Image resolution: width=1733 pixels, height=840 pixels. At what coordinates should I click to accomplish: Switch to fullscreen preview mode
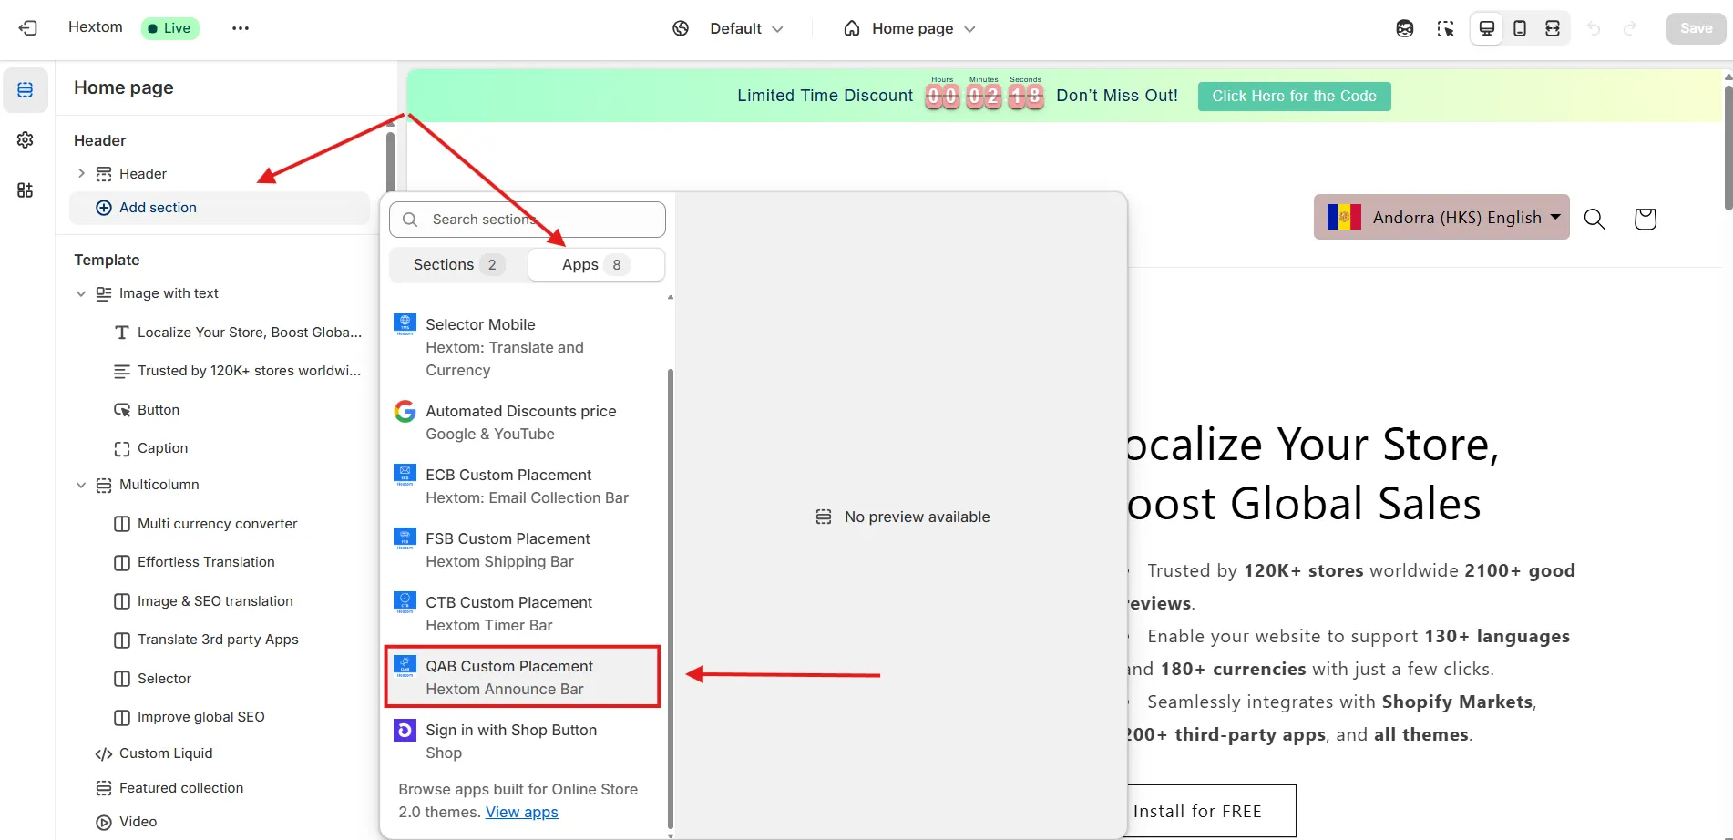coord(1553,28)
